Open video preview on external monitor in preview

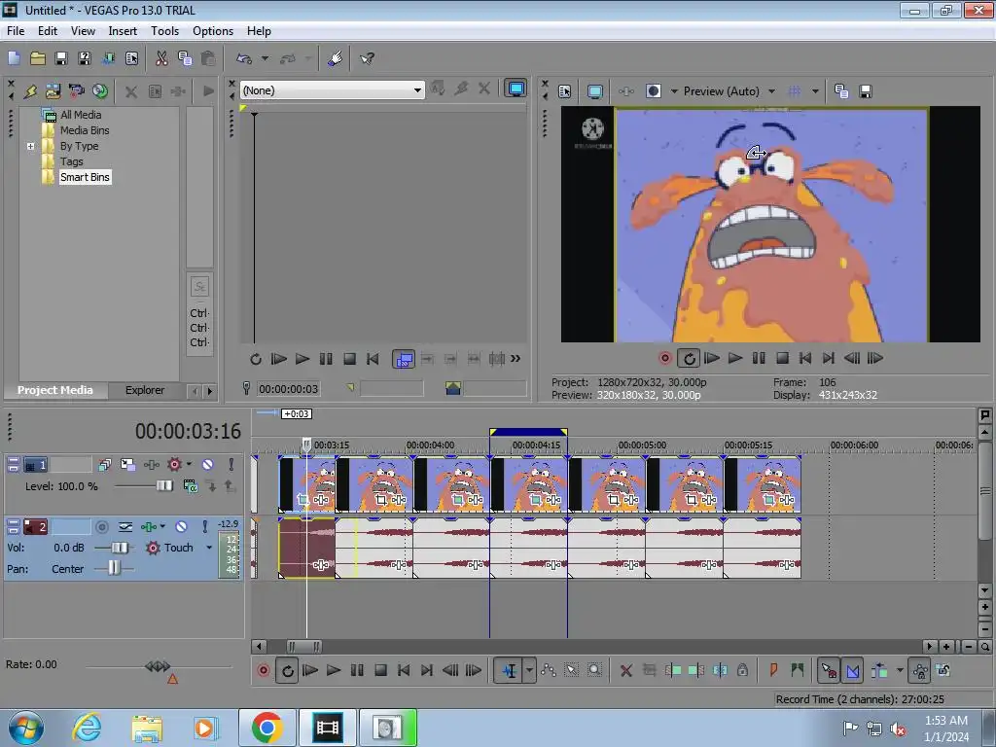tap(594, 91)
